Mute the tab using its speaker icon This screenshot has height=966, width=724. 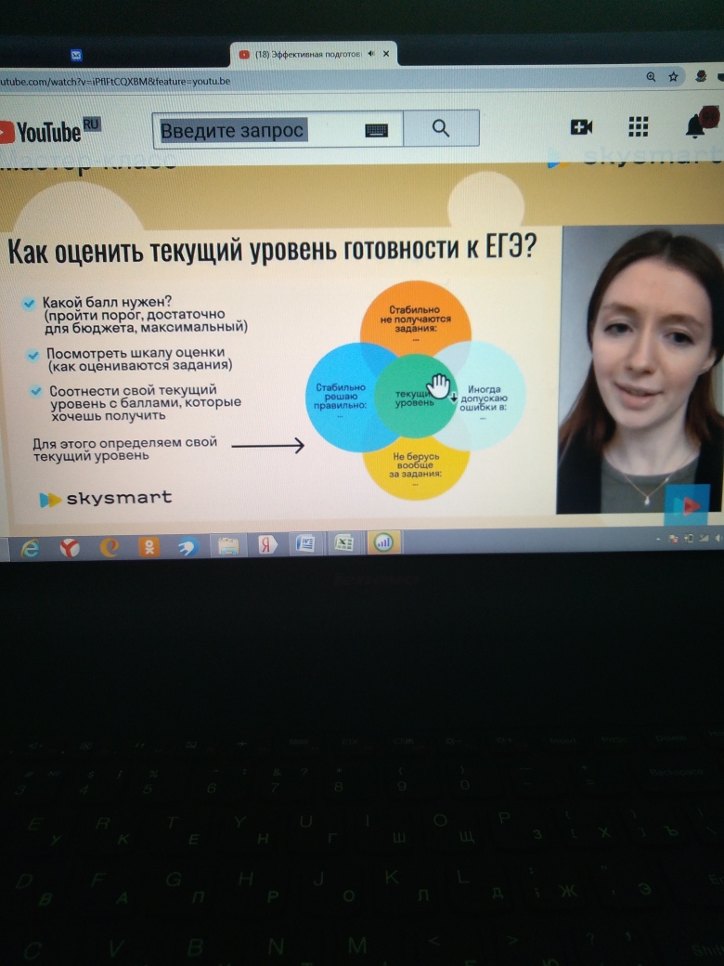click(x=370, y=55)
